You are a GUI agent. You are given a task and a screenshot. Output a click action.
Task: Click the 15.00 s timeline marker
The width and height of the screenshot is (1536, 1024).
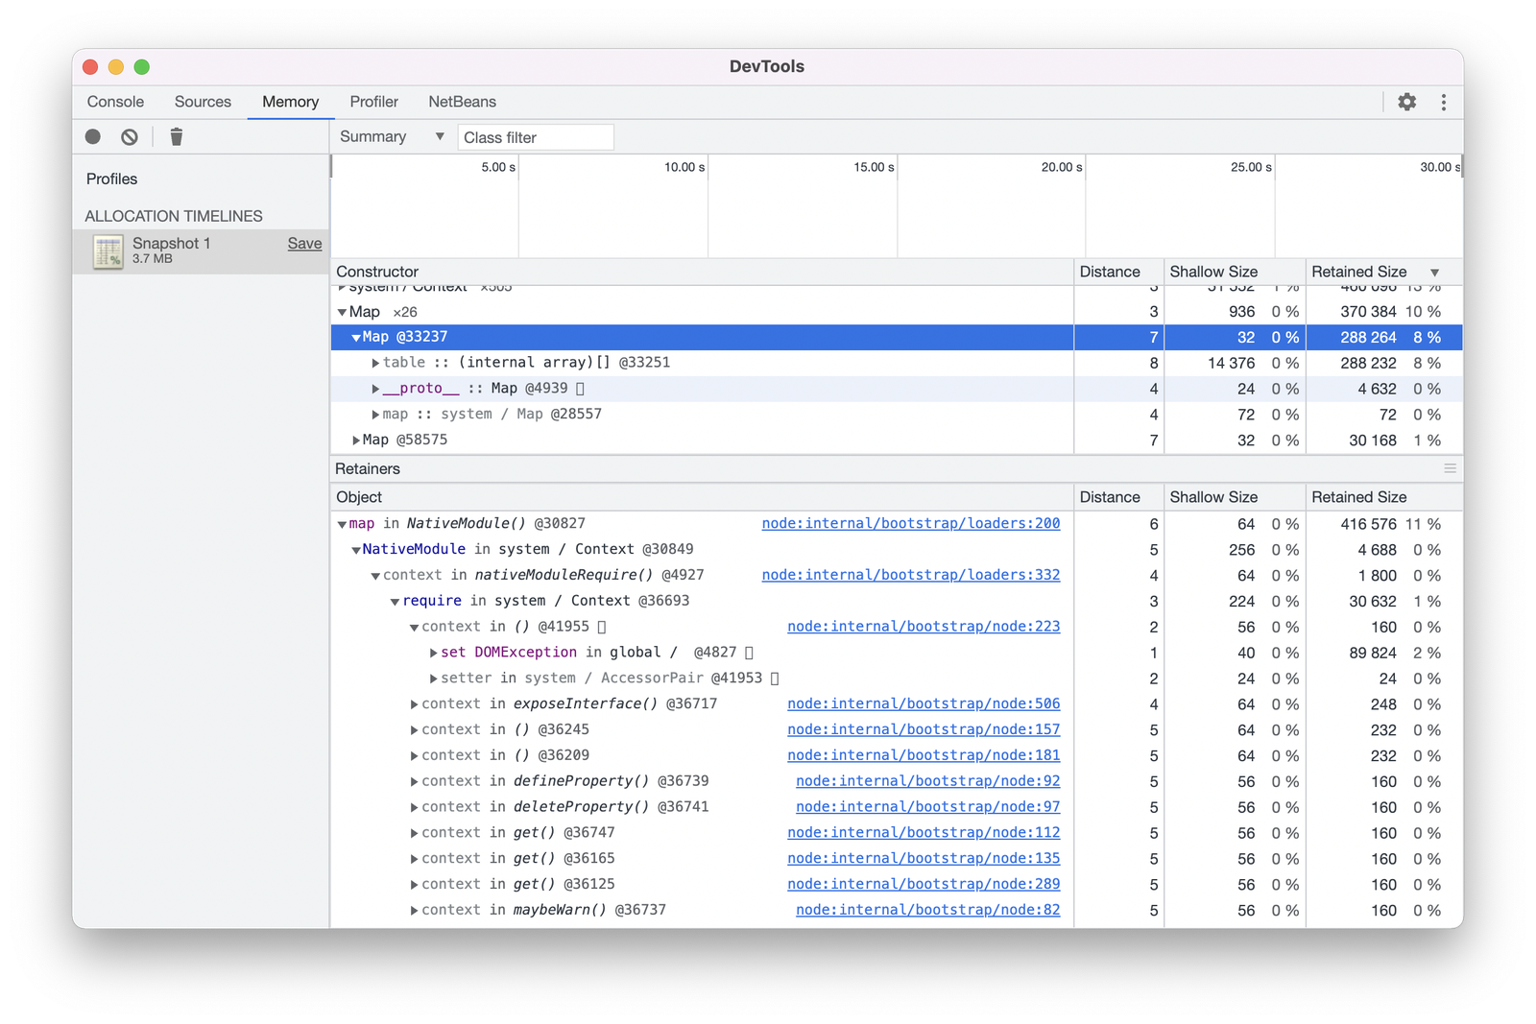(x=874, y=167)
